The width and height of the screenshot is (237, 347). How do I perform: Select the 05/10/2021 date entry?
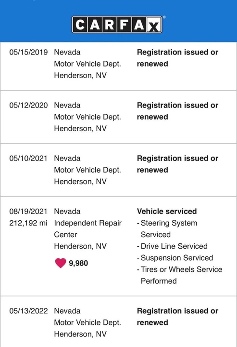[28, 159]
